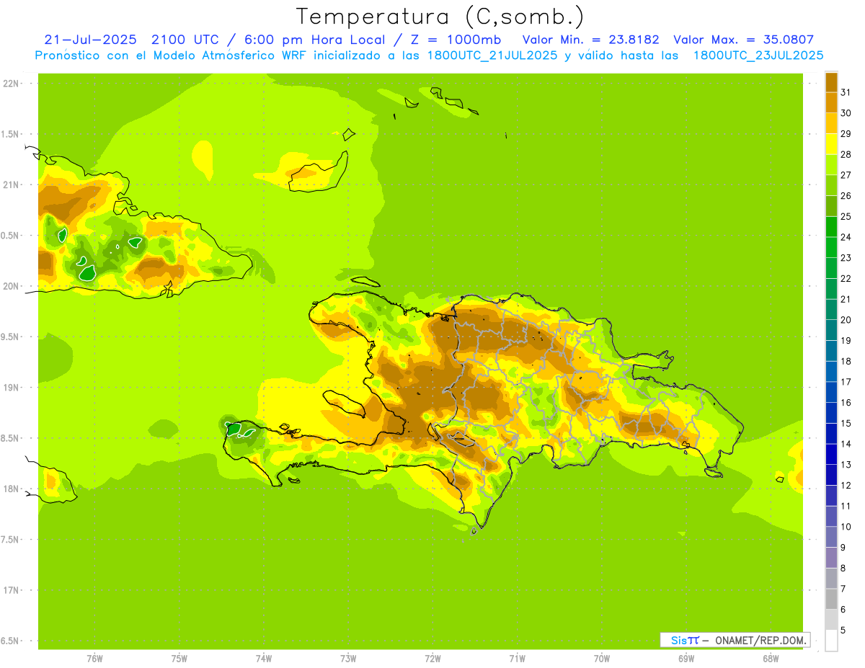This screenshot has height=668, width=865.
Task: Click the white bottom legend swatch below 5
Action: pyautogui.click(x=831, y=641)
